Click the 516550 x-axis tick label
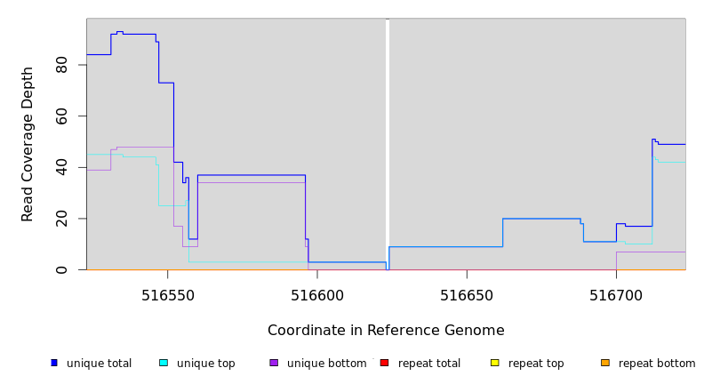Screen dimensions: 704x384 point(168,294)
